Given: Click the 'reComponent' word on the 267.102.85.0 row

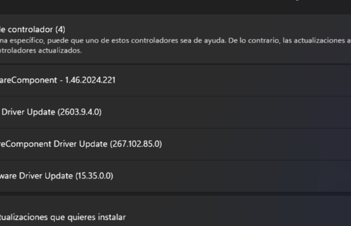Looking at the screenshot, I should coord(26,144).
